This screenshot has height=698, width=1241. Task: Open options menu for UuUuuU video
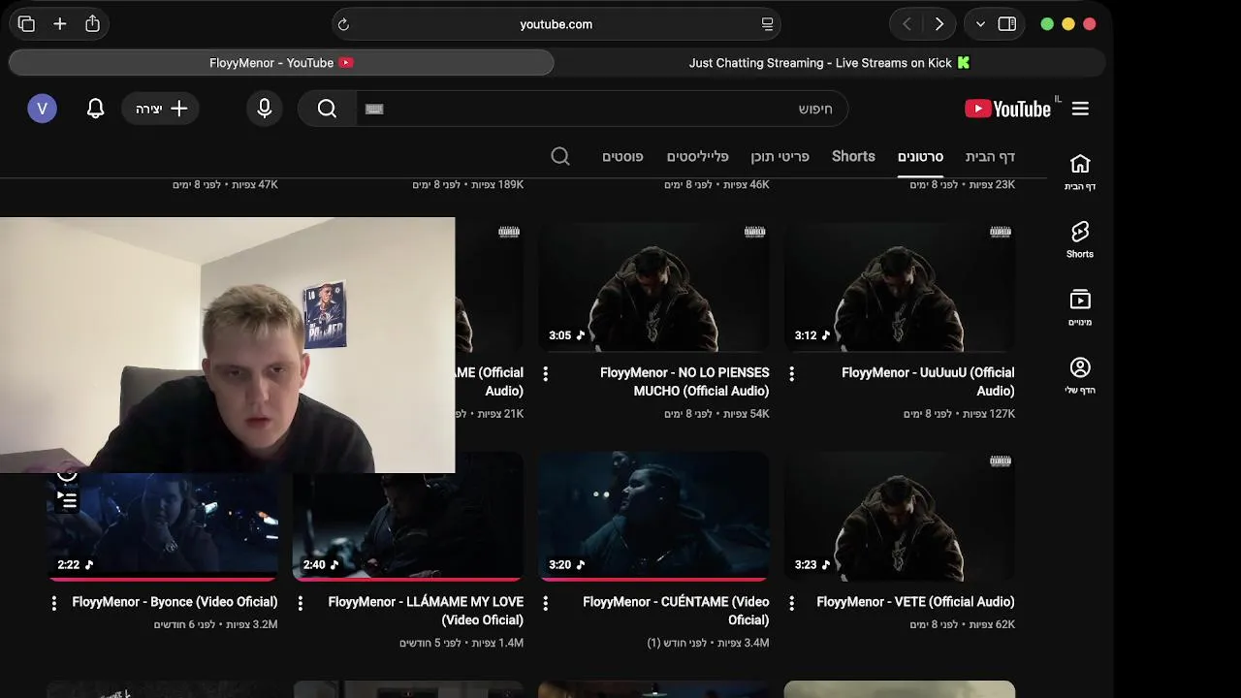[x=792, y=373]
